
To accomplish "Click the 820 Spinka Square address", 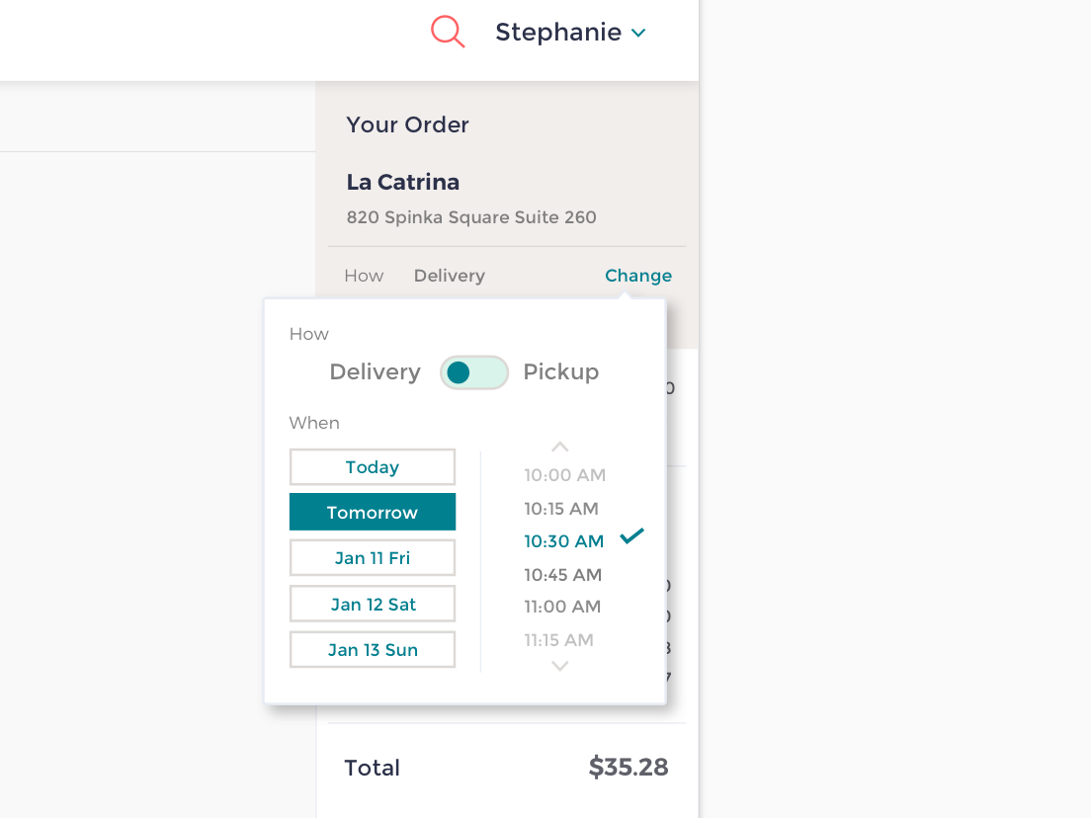I will click(x=471, y=217).
